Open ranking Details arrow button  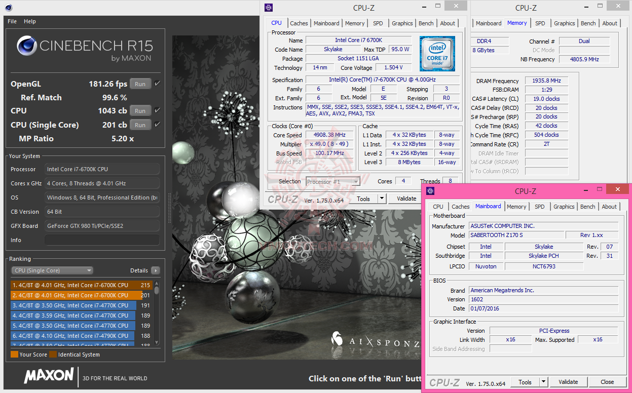(x=155, y=270)
